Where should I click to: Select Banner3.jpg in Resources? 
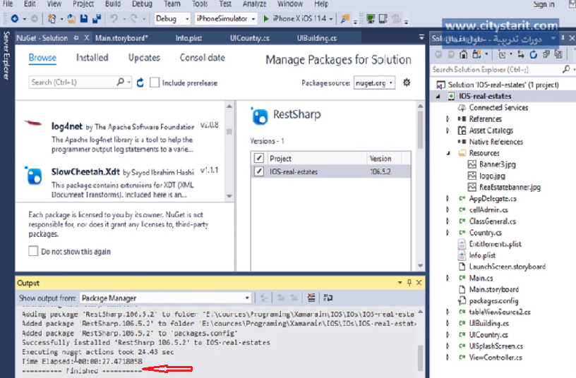[498, 164]
